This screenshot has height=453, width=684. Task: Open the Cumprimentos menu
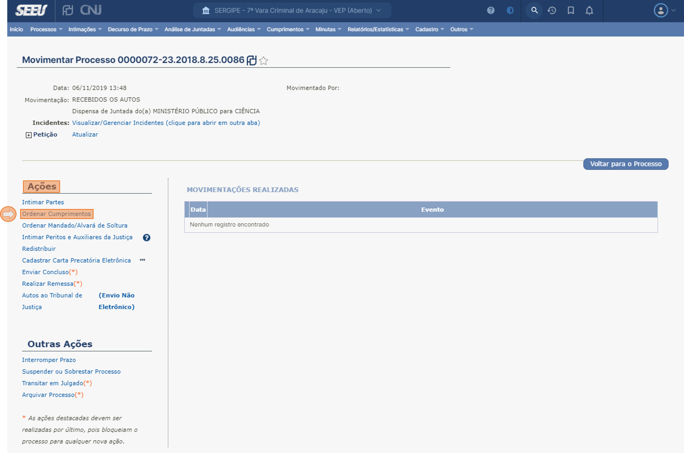point(288,29)
